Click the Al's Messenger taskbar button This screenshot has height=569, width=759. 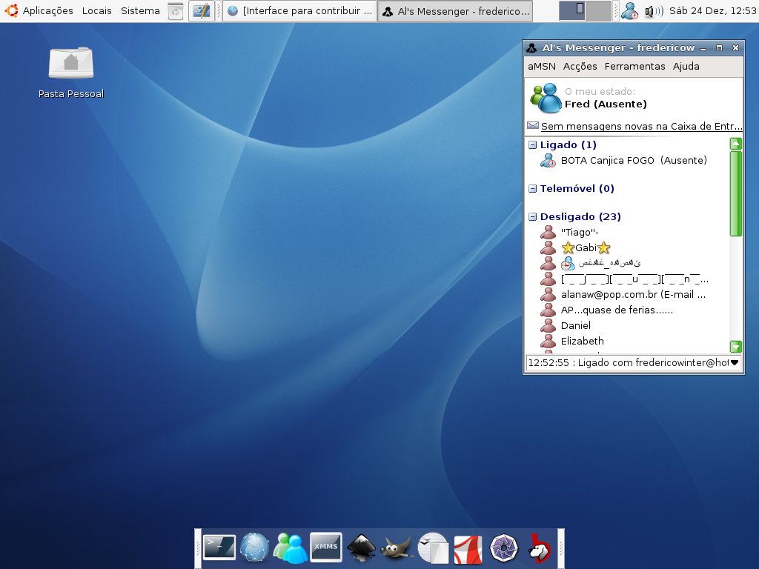point(455,10)
